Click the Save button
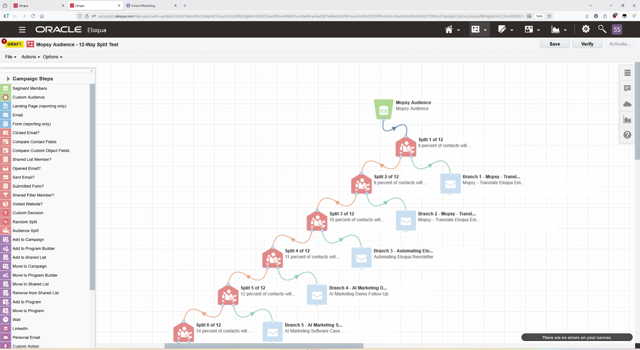Screen dimensions: 640x350 [554, 44]
